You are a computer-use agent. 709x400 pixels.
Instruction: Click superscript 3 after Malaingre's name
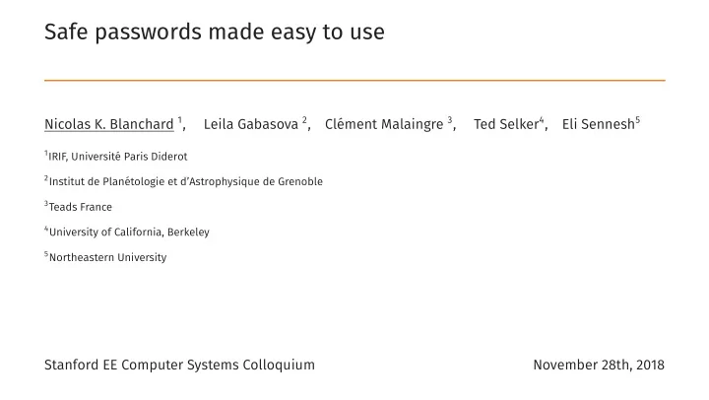[x=450, y=120]
